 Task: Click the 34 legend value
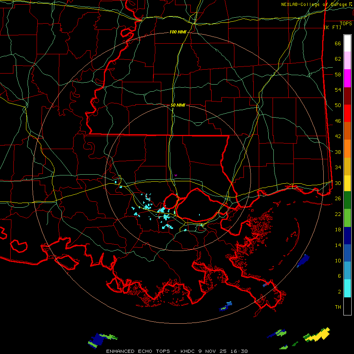pos(338,167)
